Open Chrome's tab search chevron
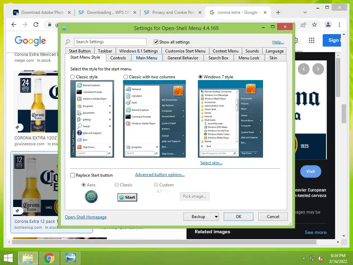 click(305, 12)
